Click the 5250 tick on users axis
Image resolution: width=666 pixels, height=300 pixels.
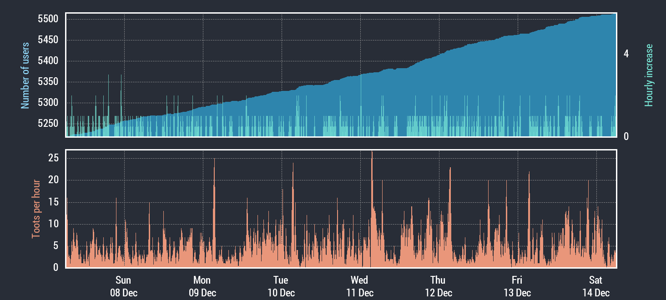click(x=47, y=124)
